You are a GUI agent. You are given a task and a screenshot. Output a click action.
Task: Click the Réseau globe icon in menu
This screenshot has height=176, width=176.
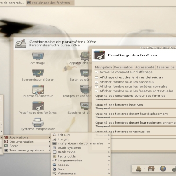click(55, 165)
